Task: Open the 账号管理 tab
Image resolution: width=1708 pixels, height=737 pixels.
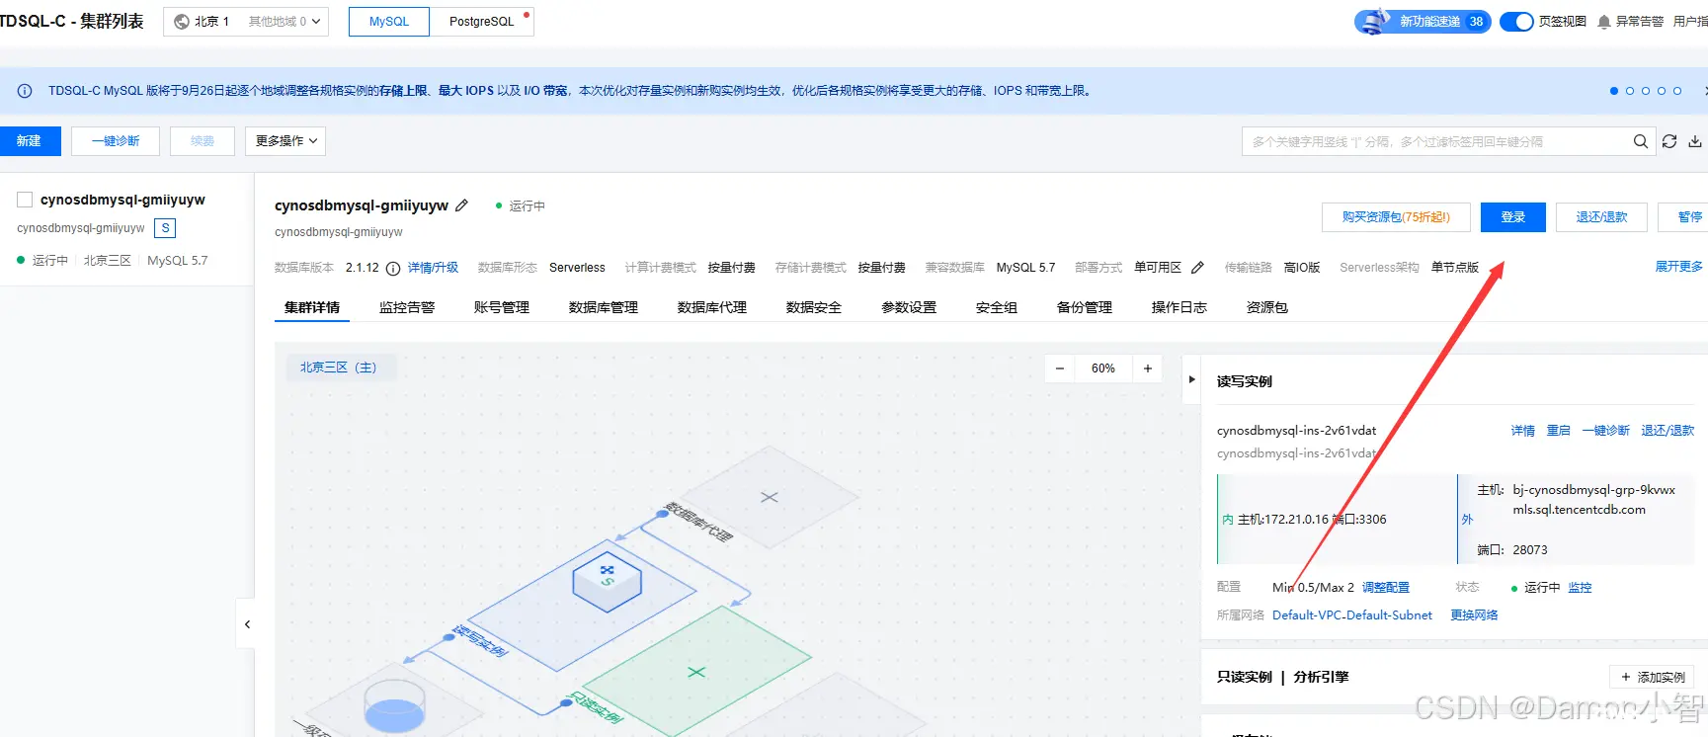Action: tap(502, 307)
